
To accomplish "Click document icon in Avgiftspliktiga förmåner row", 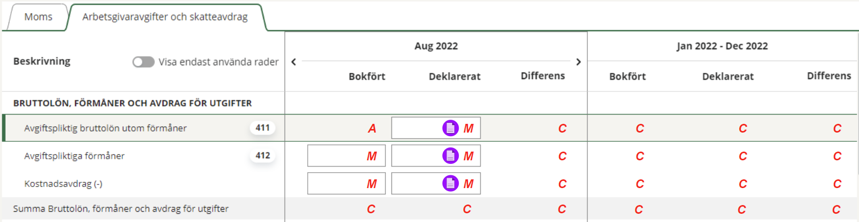I will tap(451, 156).
